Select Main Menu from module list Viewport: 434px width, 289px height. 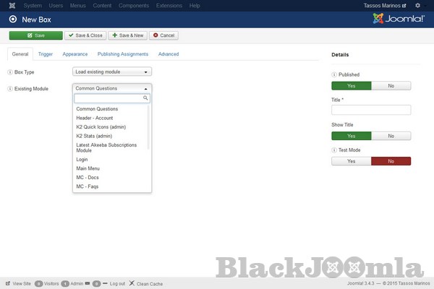[x=88, y=168]
